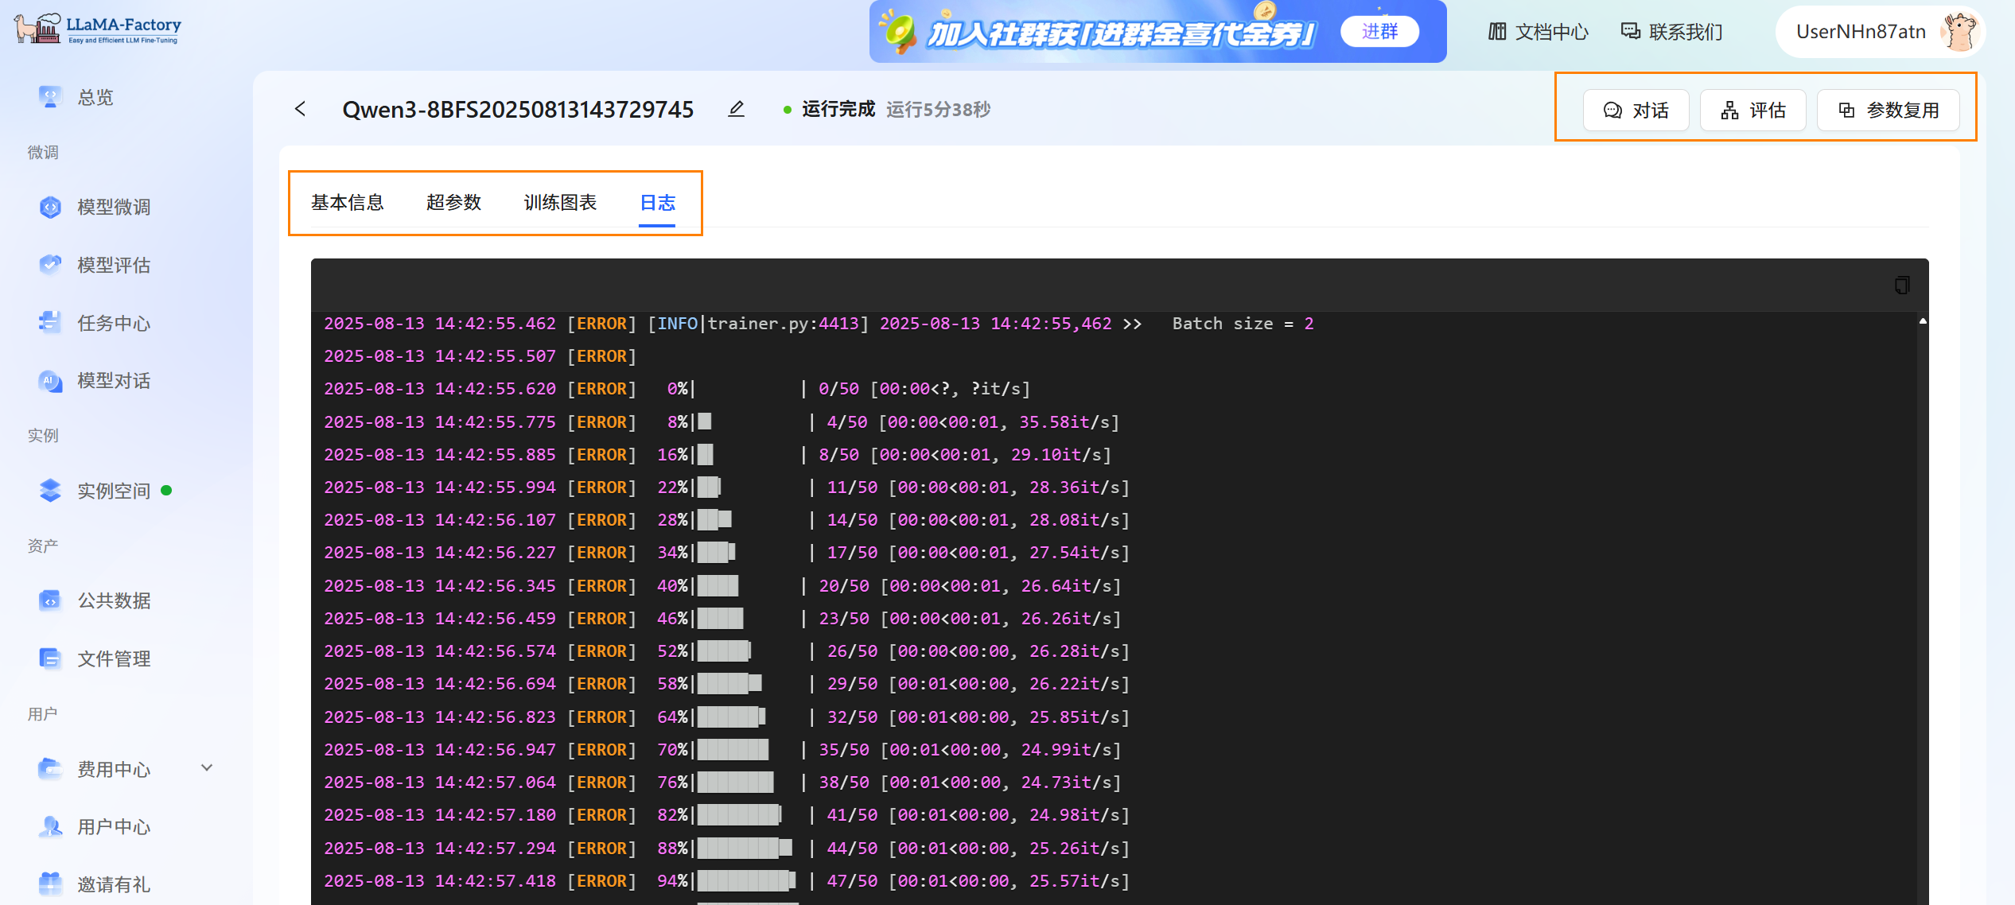Copy log contents with copy icon
2015x905 pixels.
coord(1901,285)
